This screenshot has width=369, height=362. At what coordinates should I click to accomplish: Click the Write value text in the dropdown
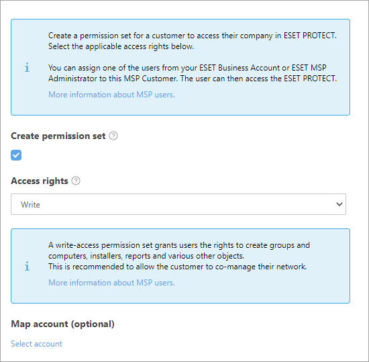30,205
